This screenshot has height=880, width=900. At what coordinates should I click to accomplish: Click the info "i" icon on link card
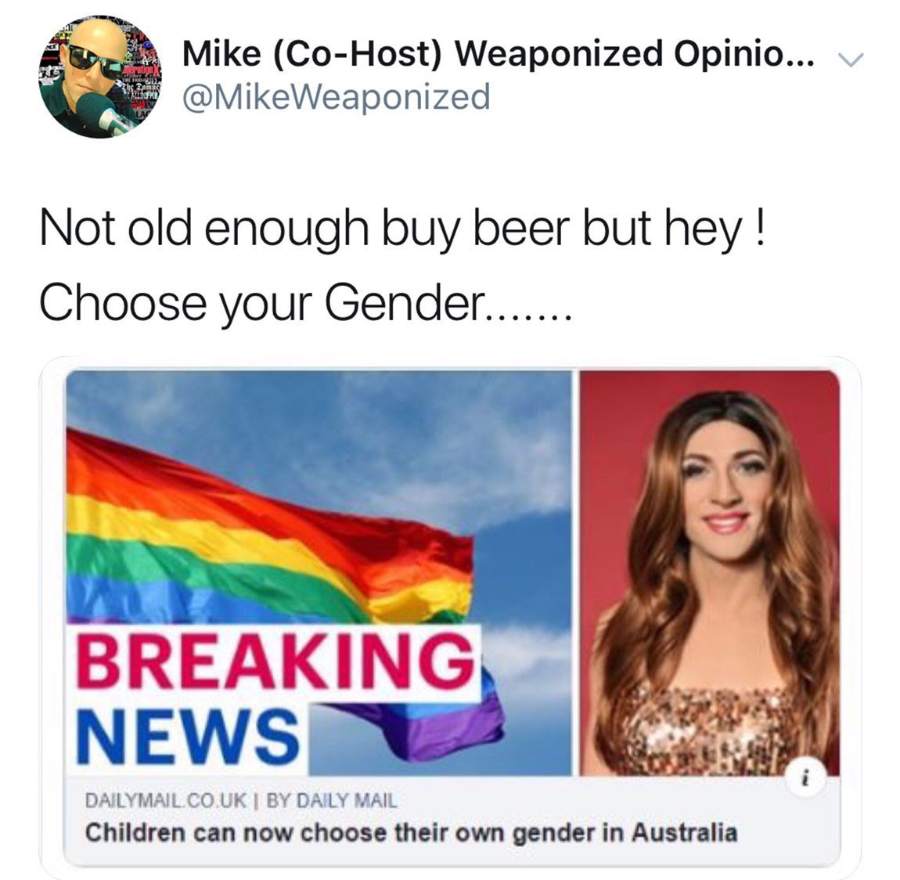tap(806, 779)
